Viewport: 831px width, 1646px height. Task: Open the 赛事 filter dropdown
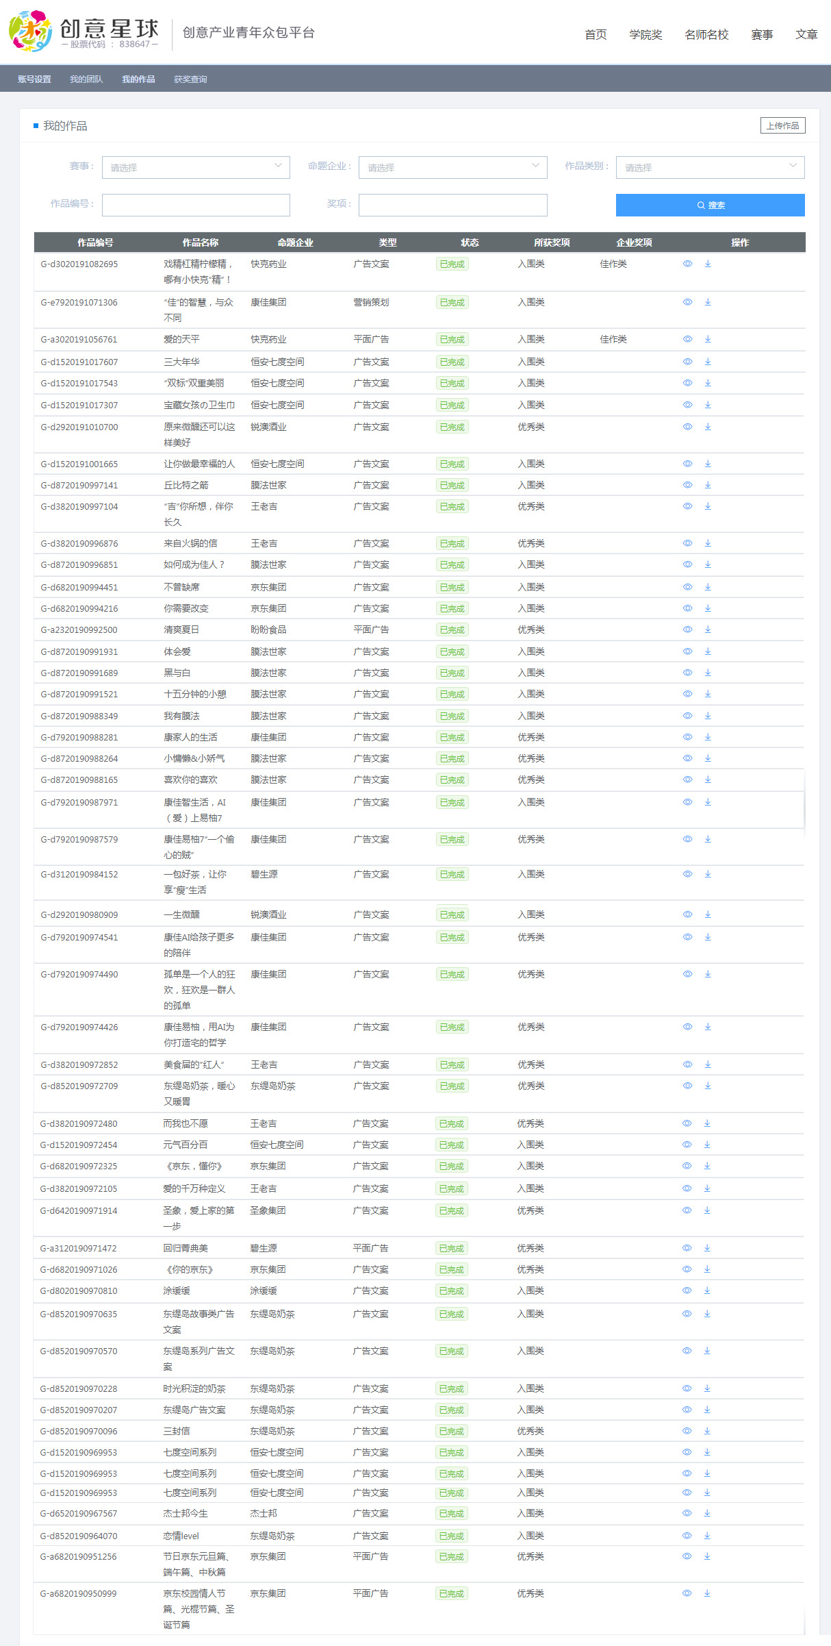[x=196, y=167]
